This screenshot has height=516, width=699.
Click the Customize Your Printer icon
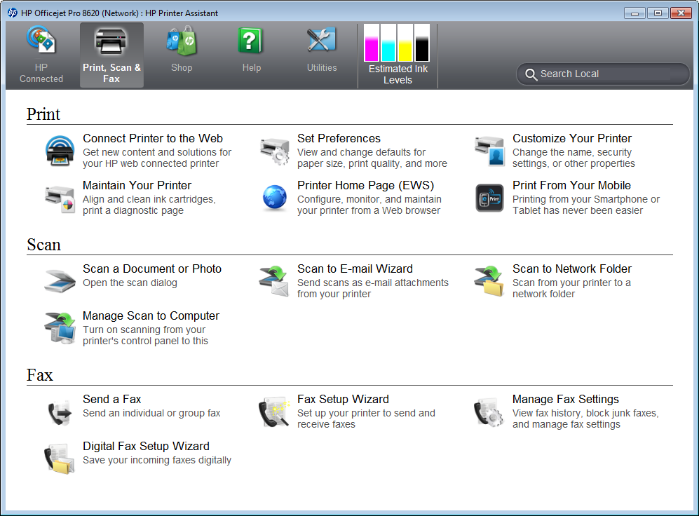[x=489, y=151]
